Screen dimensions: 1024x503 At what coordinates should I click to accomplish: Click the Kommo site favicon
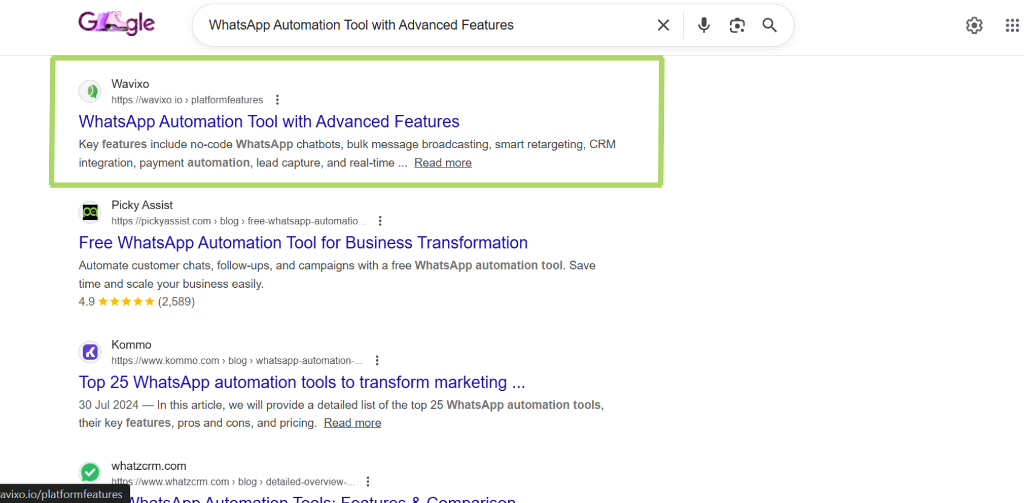pos(90,352)
